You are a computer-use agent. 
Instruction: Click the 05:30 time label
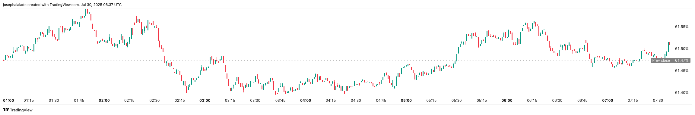point(456,100)
